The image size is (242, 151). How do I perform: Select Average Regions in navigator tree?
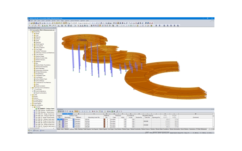coord(38,100)
